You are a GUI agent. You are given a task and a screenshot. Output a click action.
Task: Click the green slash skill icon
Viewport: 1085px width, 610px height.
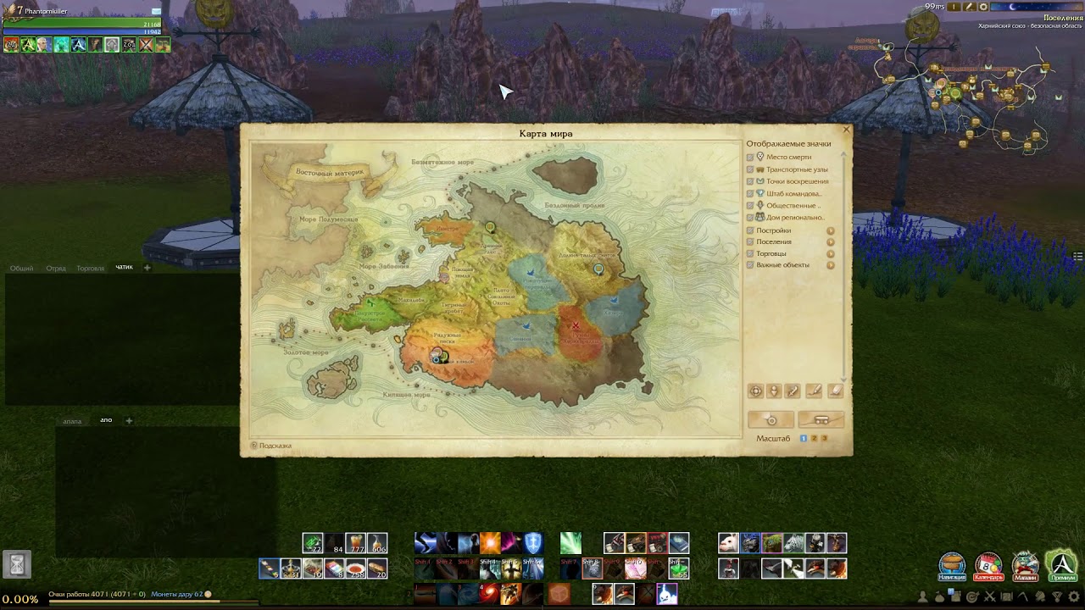click(x=570, y=543)
